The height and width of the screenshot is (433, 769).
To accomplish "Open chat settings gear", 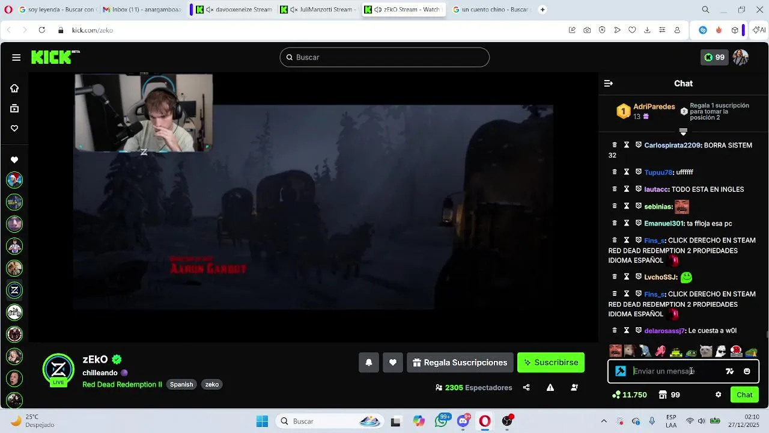I will pyautogui.click(x=718, y=395).
